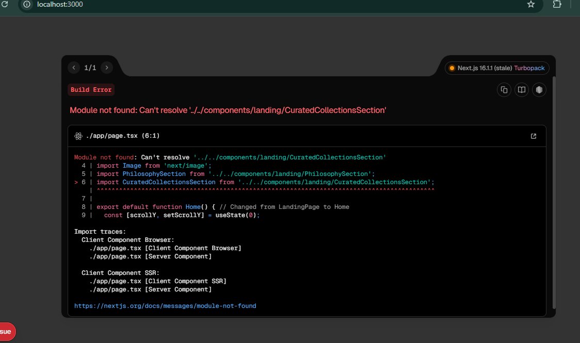Open the documentation book icon
Viewport: 580px width, 343px height.
tap(522, 90)
